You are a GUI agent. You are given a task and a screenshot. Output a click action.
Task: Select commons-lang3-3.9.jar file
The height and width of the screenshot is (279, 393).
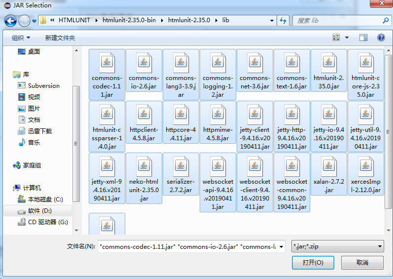click(x=181, y=75)
